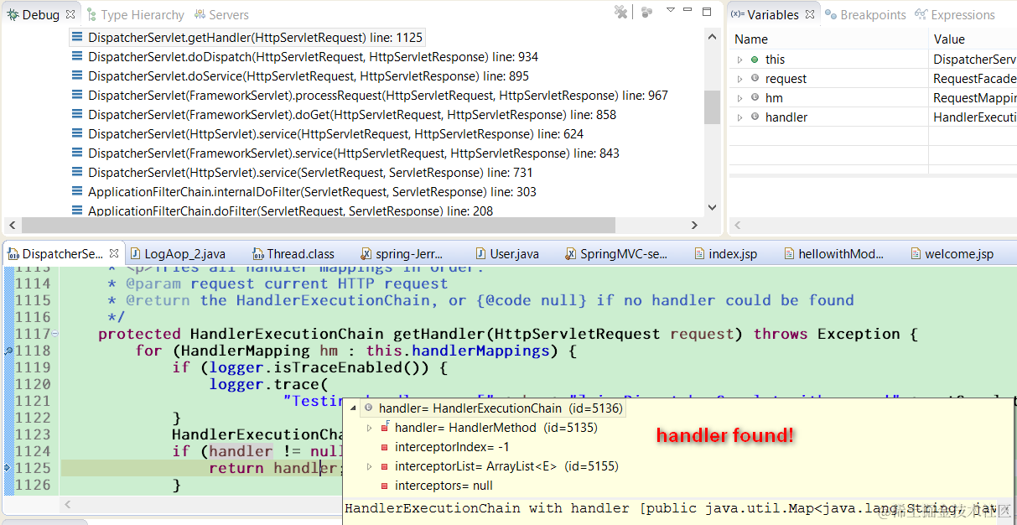This screenshot has height=525, width=1017.
Task: Select stack frame doService line 895
Action: [309, 76]
